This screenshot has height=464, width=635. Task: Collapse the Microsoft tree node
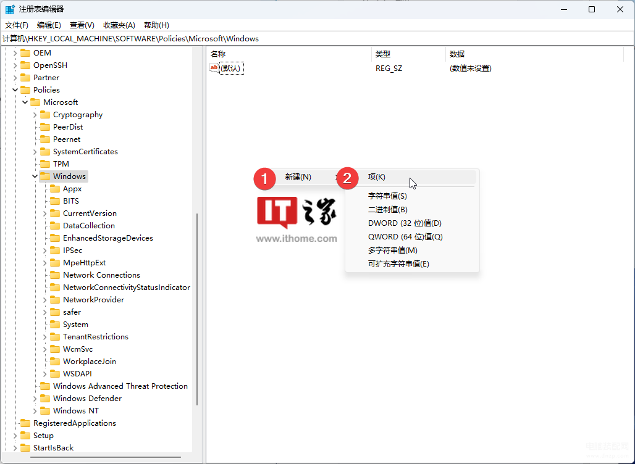point(25,102)
